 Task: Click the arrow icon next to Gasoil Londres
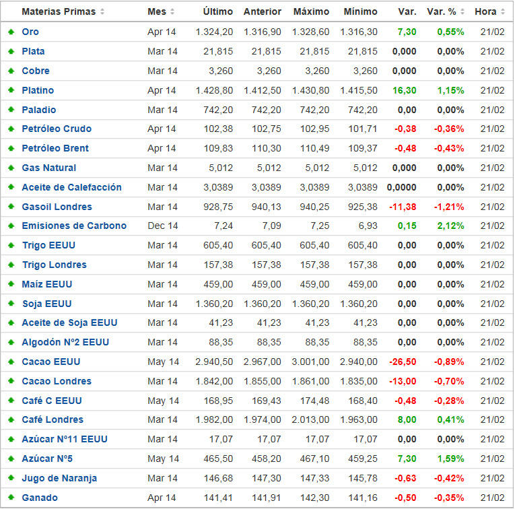click(x=11, y=207)
